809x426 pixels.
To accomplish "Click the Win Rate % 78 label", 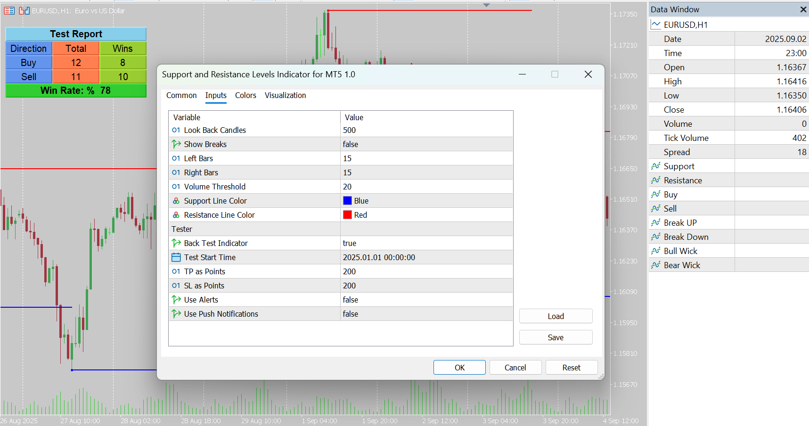I will click(76, 90).
